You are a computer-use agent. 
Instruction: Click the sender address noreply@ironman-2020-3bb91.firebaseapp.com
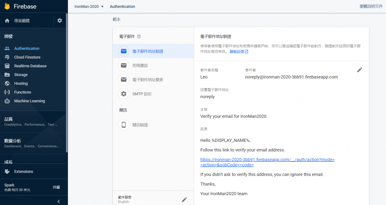point(291,77)
